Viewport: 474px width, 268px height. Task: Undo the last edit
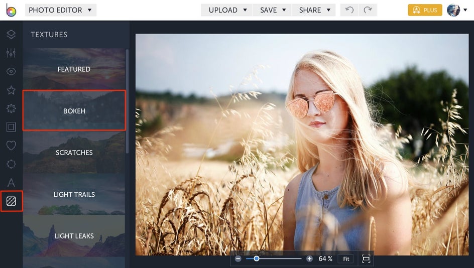pos(349,10)
